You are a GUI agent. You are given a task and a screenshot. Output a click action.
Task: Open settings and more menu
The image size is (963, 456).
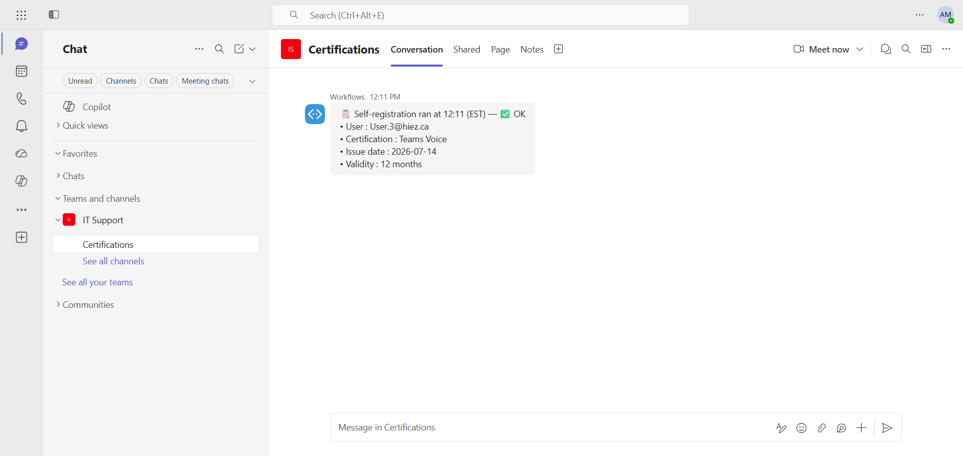pos(919,15)
